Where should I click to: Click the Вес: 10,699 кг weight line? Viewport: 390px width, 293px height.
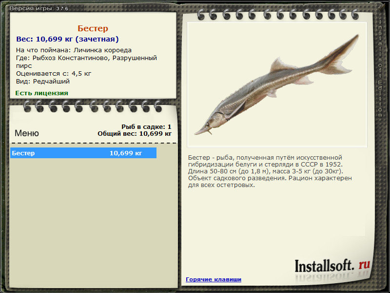67,39
